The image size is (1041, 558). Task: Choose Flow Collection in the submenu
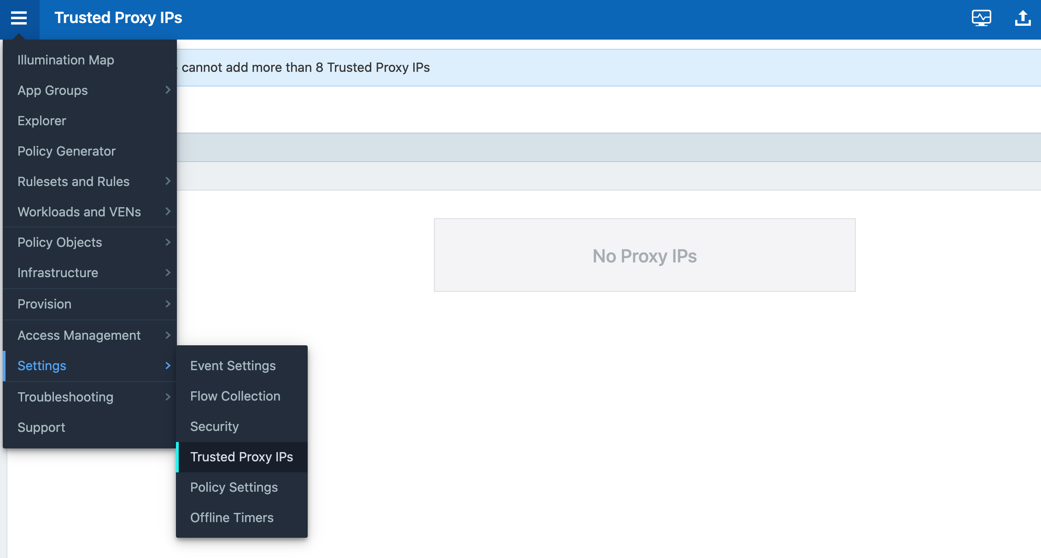click(242, 396)
